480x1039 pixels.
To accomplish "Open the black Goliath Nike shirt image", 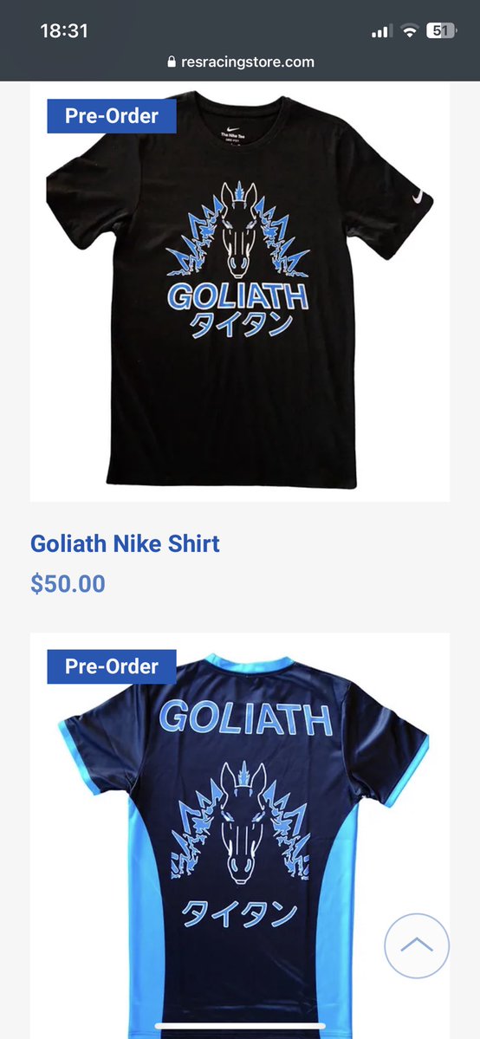I will tap(240, 291).
